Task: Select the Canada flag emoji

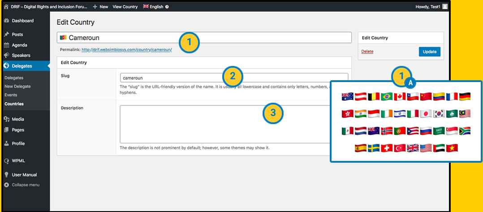Action: tap(400, 96)
